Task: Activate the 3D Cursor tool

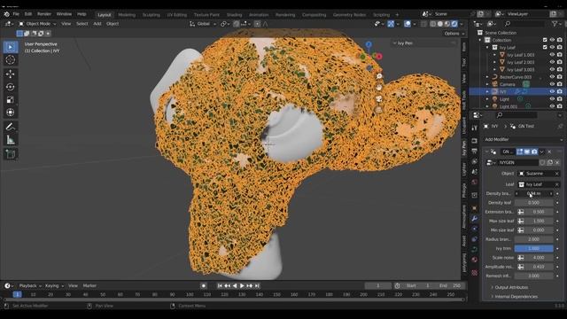Action: tap(11, 60)
